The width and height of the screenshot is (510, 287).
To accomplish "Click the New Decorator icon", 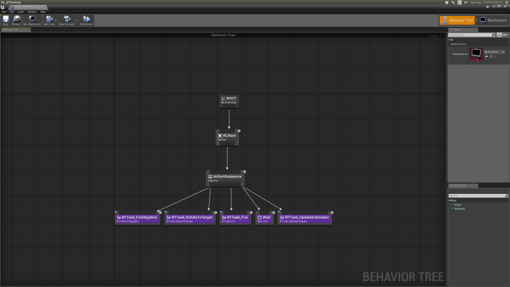I will pyautogui.click(x=67, y=20).
